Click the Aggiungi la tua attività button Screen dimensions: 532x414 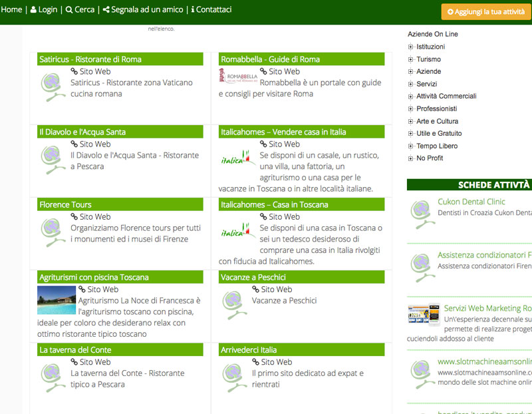pos(486,12)
